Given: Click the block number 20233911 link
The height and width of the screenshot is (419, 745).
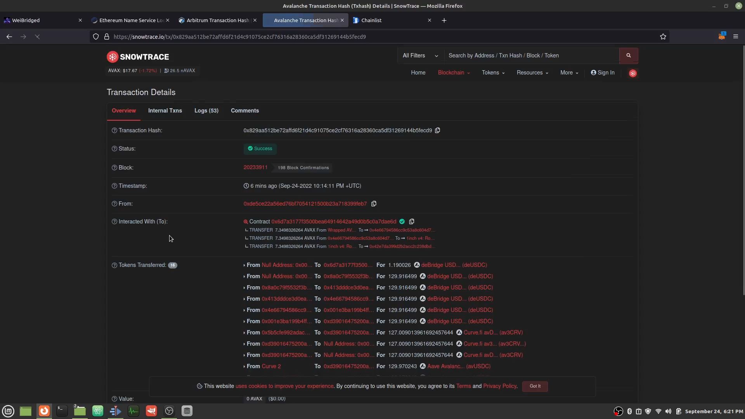Looking at the screenshot, I should pos(255,167).
